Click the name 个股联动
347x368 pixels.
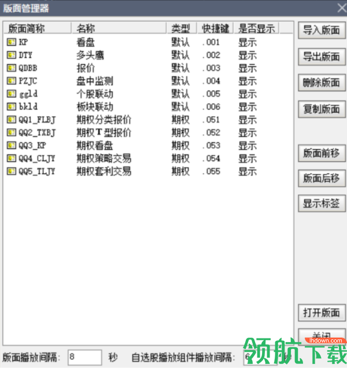click(x=95, y=94)
